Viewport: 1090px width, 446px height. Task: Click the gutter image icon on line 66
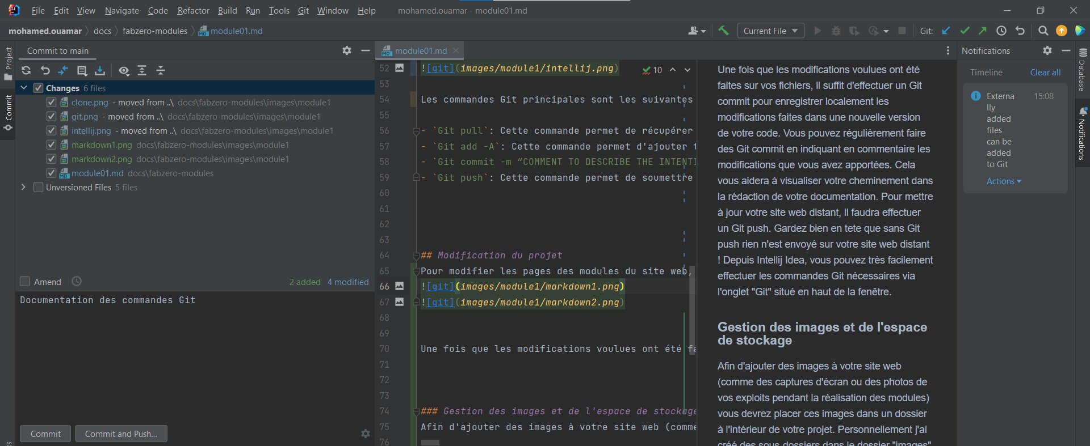pos(400,286)
